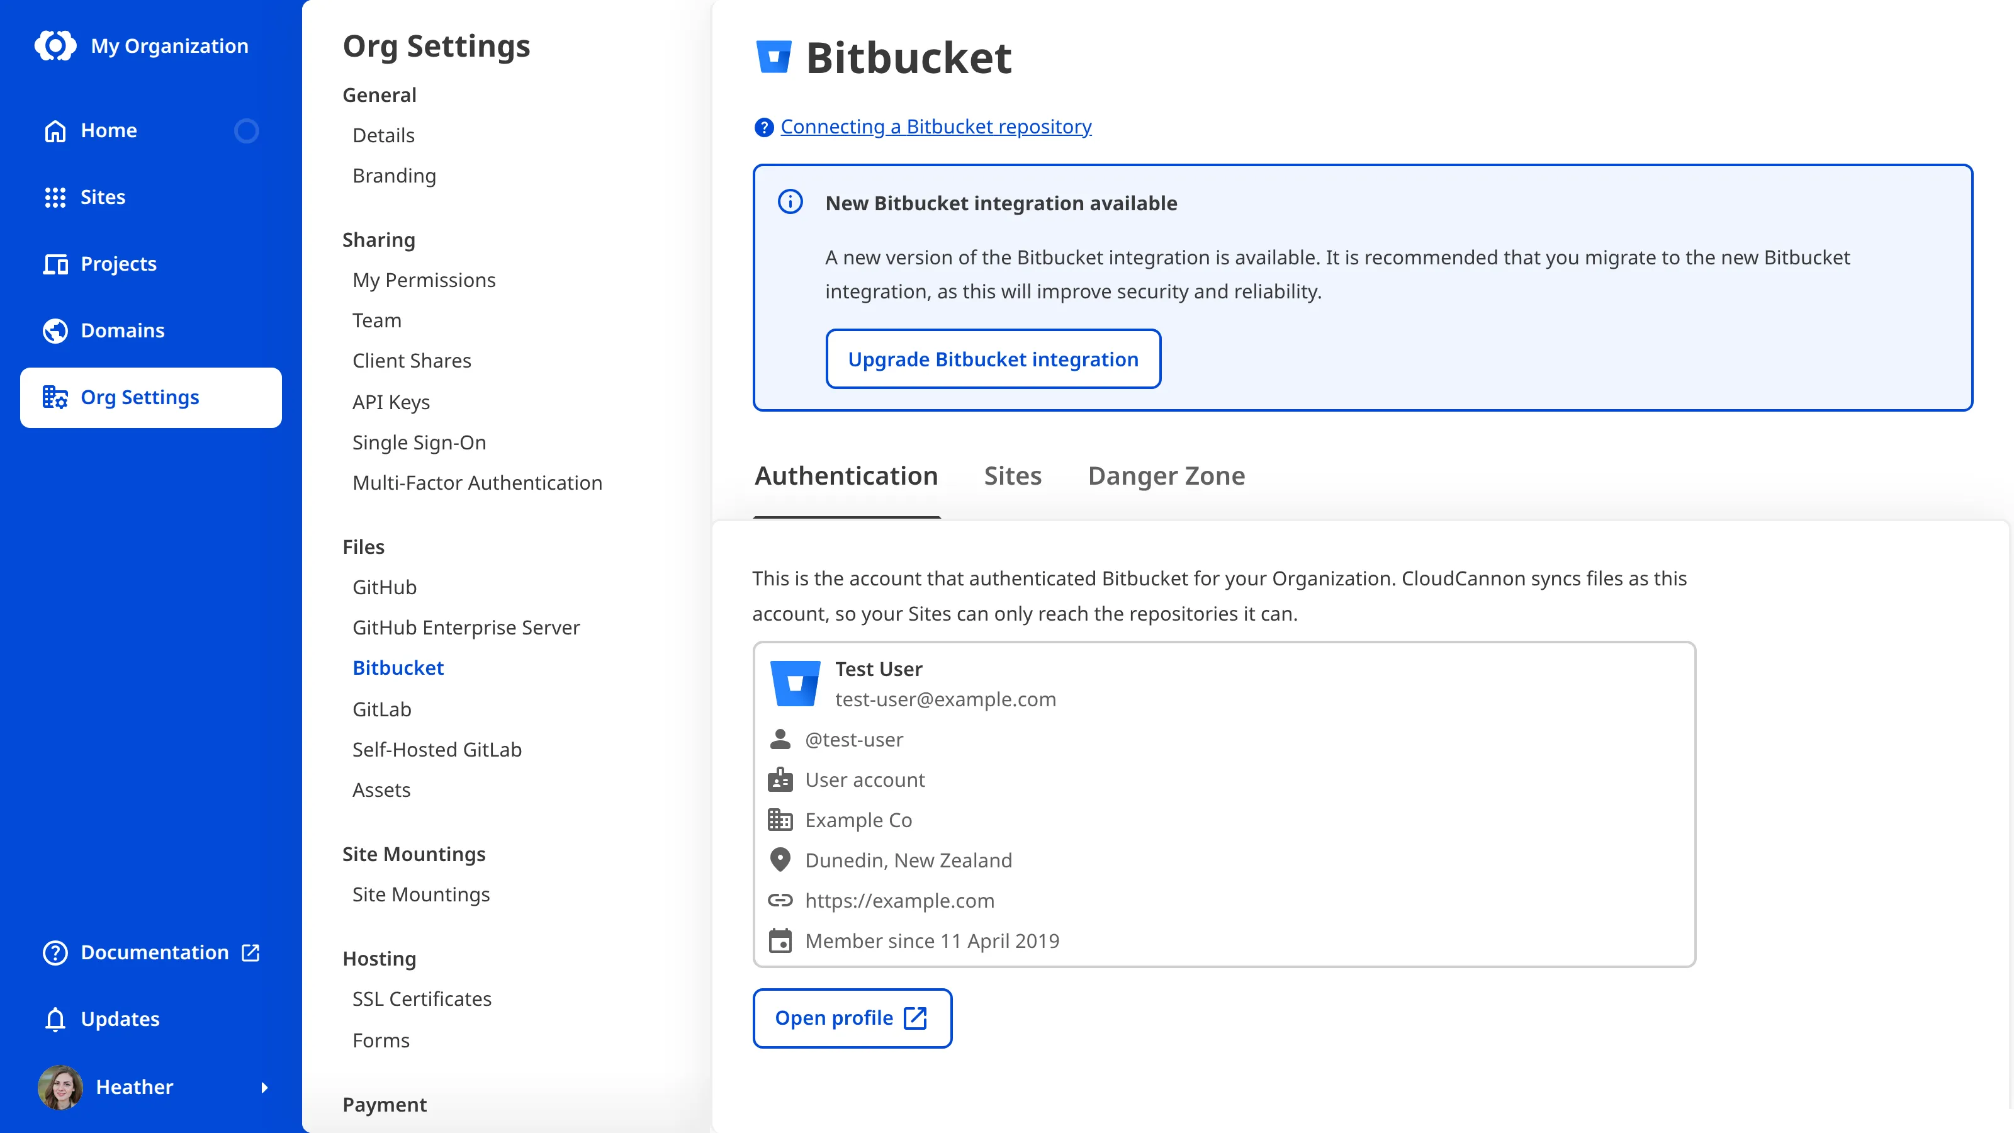This screenshot has height=1133, width=2014.
Task: Click the https://example.com profile URL
Action: [899, 901]
